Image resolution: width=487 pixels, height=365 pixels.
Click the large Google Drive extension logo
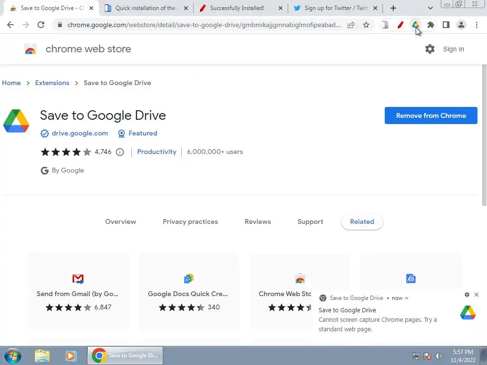click(16, 121)
